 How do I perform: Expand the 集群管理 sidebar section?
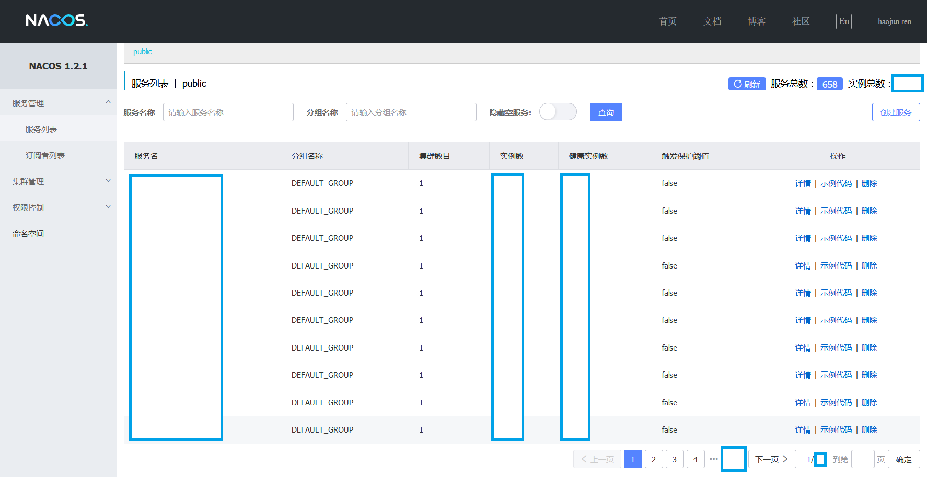click(59, 181)
